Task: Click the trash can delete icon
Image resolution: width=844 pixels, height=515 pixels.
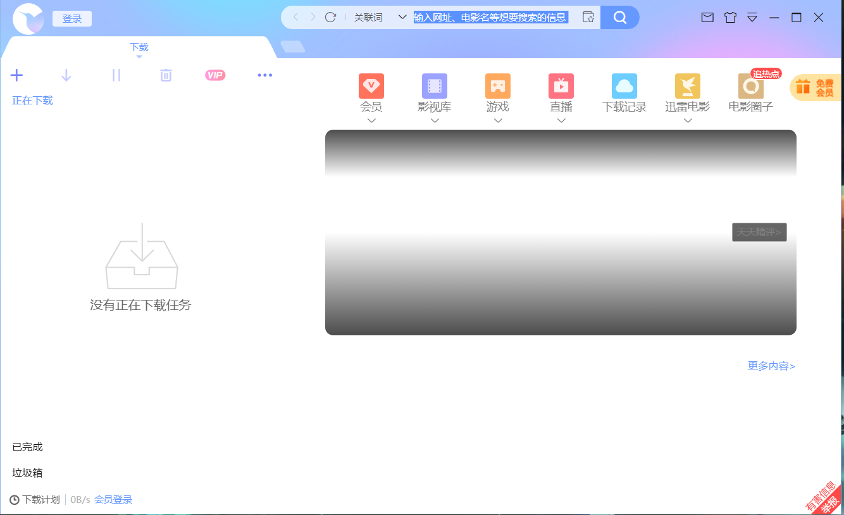Action: [x=166, y=75]
